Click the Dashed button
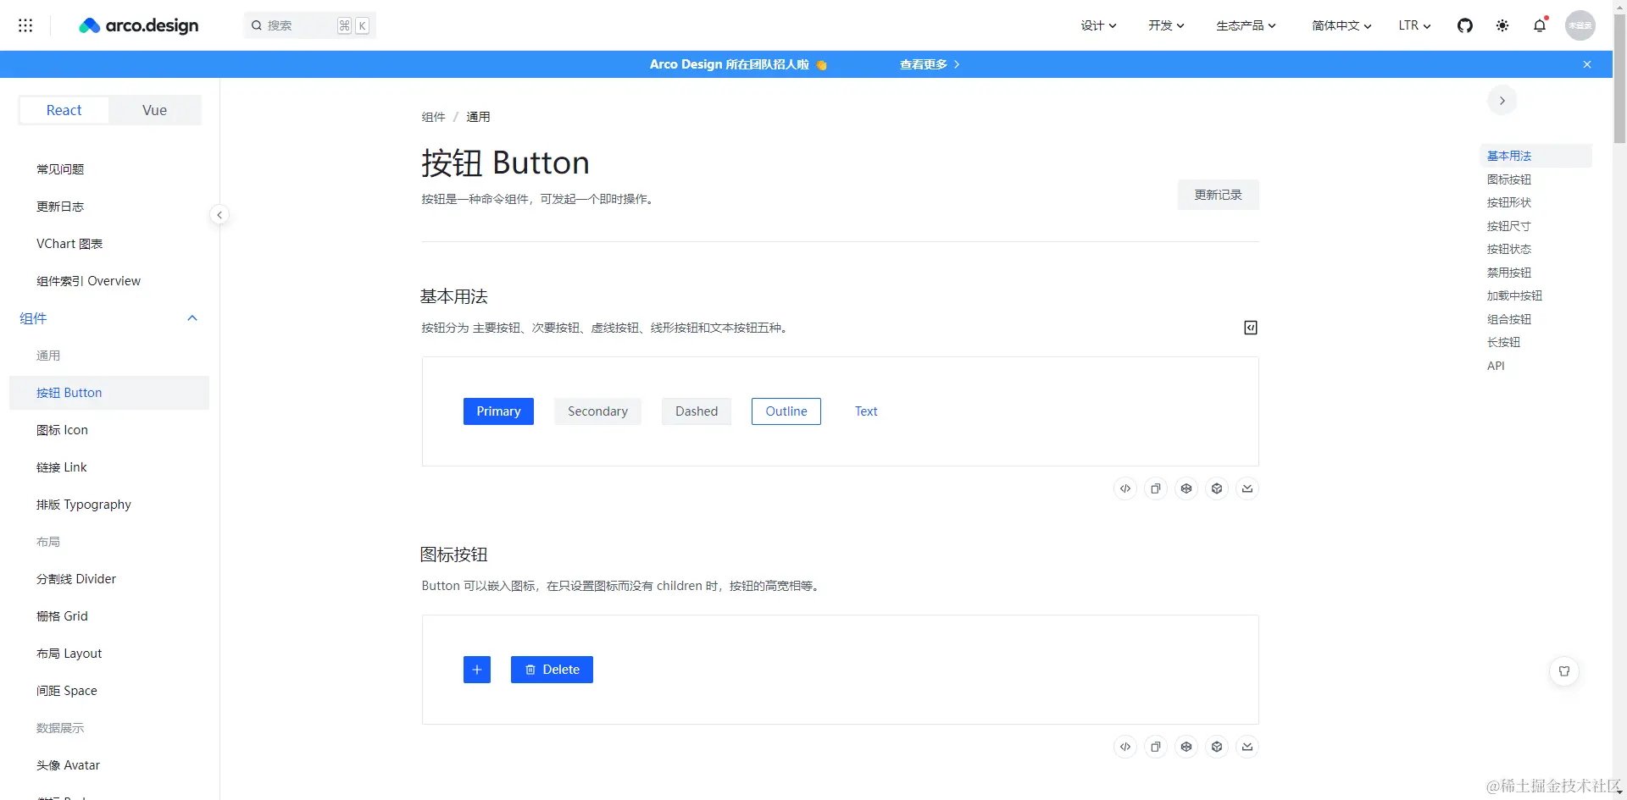This screenshot has width=1627, height=800. (697, 411)
